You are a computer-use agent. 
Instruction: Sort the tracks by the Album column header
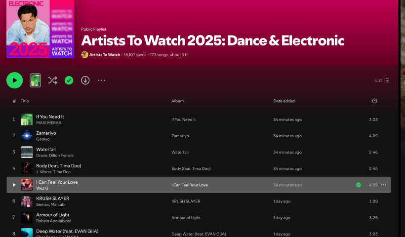point(177,101)
